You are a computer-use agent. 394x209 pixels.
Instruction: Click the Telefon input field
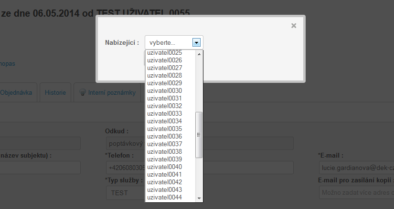point(200,168)
